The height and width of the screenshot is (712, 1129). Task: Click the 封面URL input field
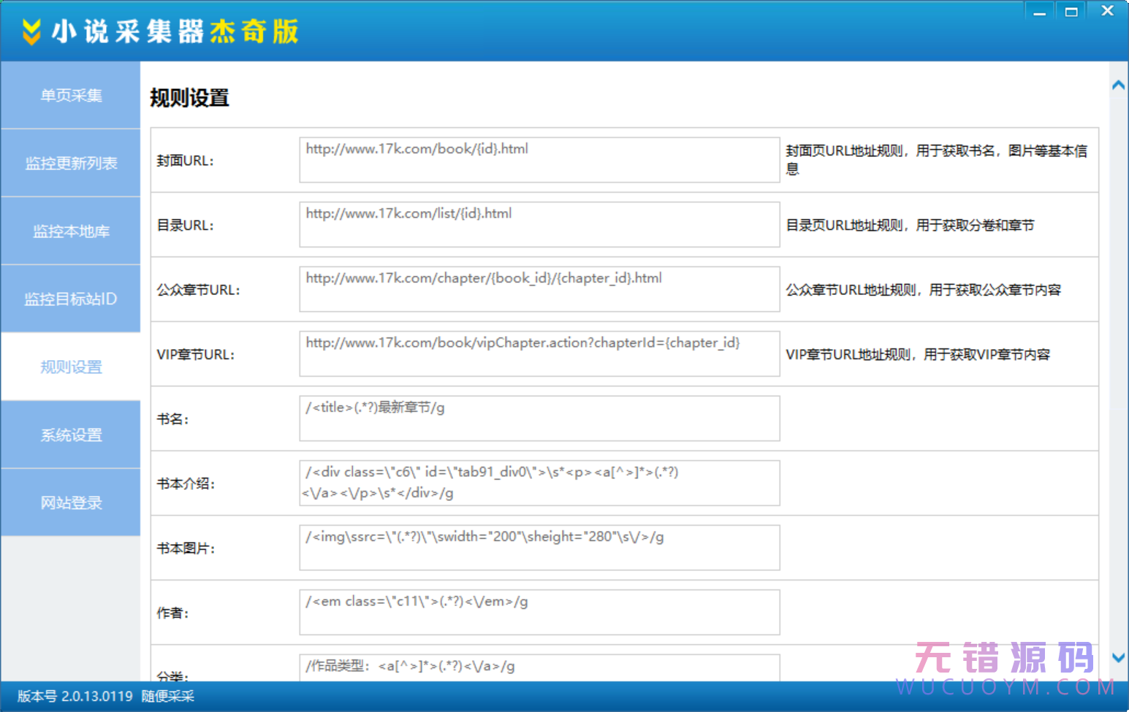(539, 160)
